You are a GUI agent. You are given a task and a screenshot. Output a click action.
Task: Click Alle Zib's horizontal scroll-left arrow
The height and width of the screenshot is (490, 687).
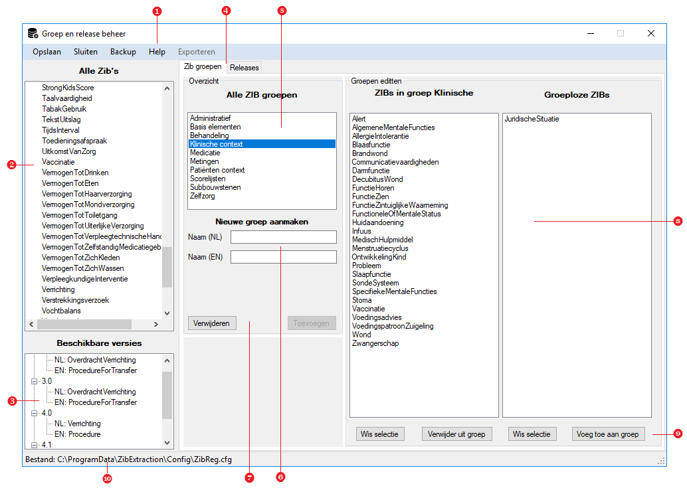31,324
